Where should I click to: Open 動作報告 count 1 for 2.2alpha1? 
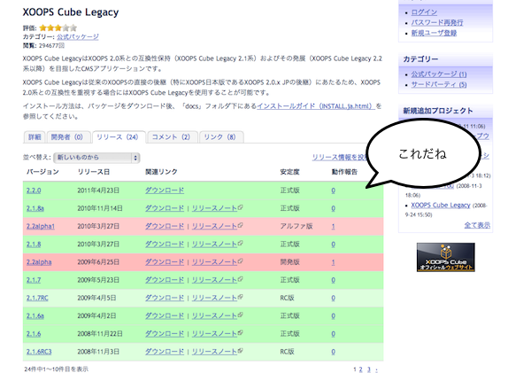[x=334, y=227]
